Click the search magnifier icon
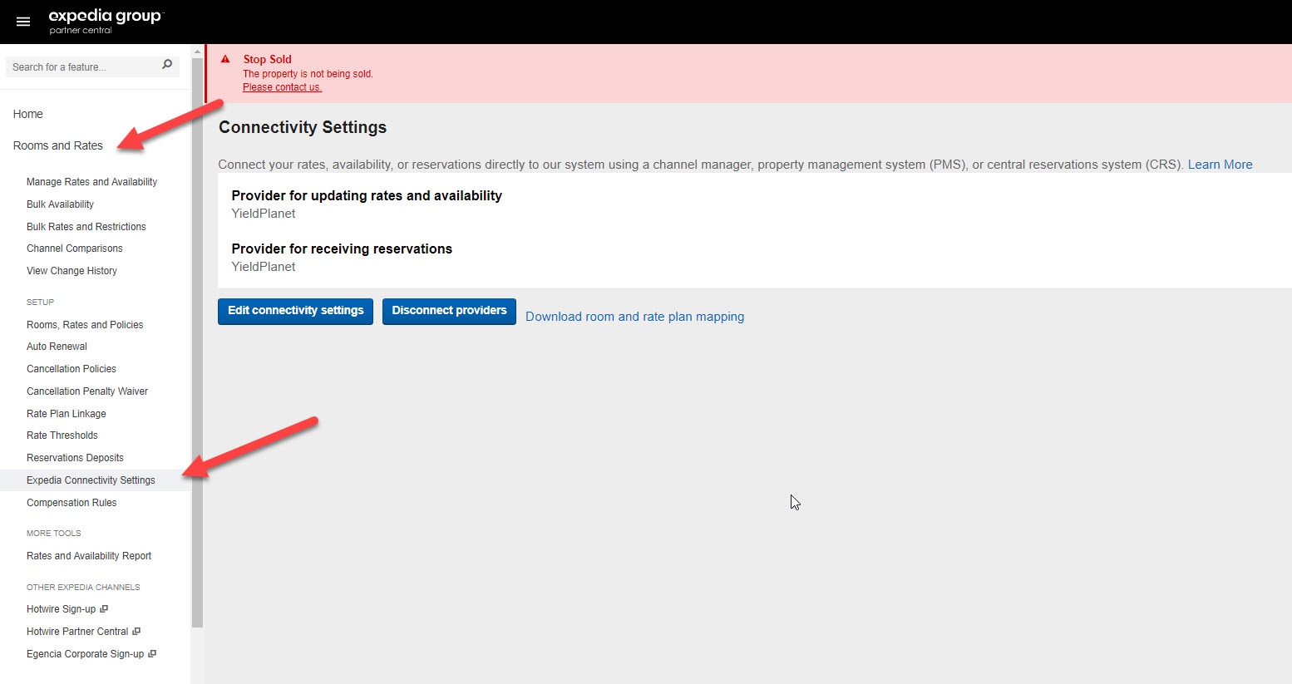The height and width of the screenshot is (684, 1292). tap(167, 65)
